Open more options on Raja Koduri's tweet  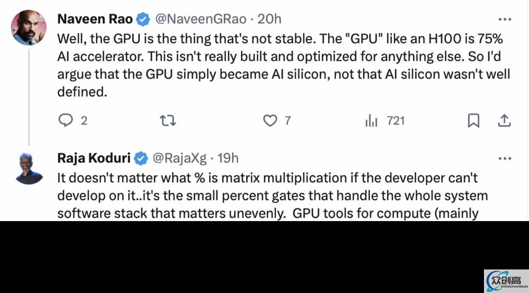pos(505,158)
